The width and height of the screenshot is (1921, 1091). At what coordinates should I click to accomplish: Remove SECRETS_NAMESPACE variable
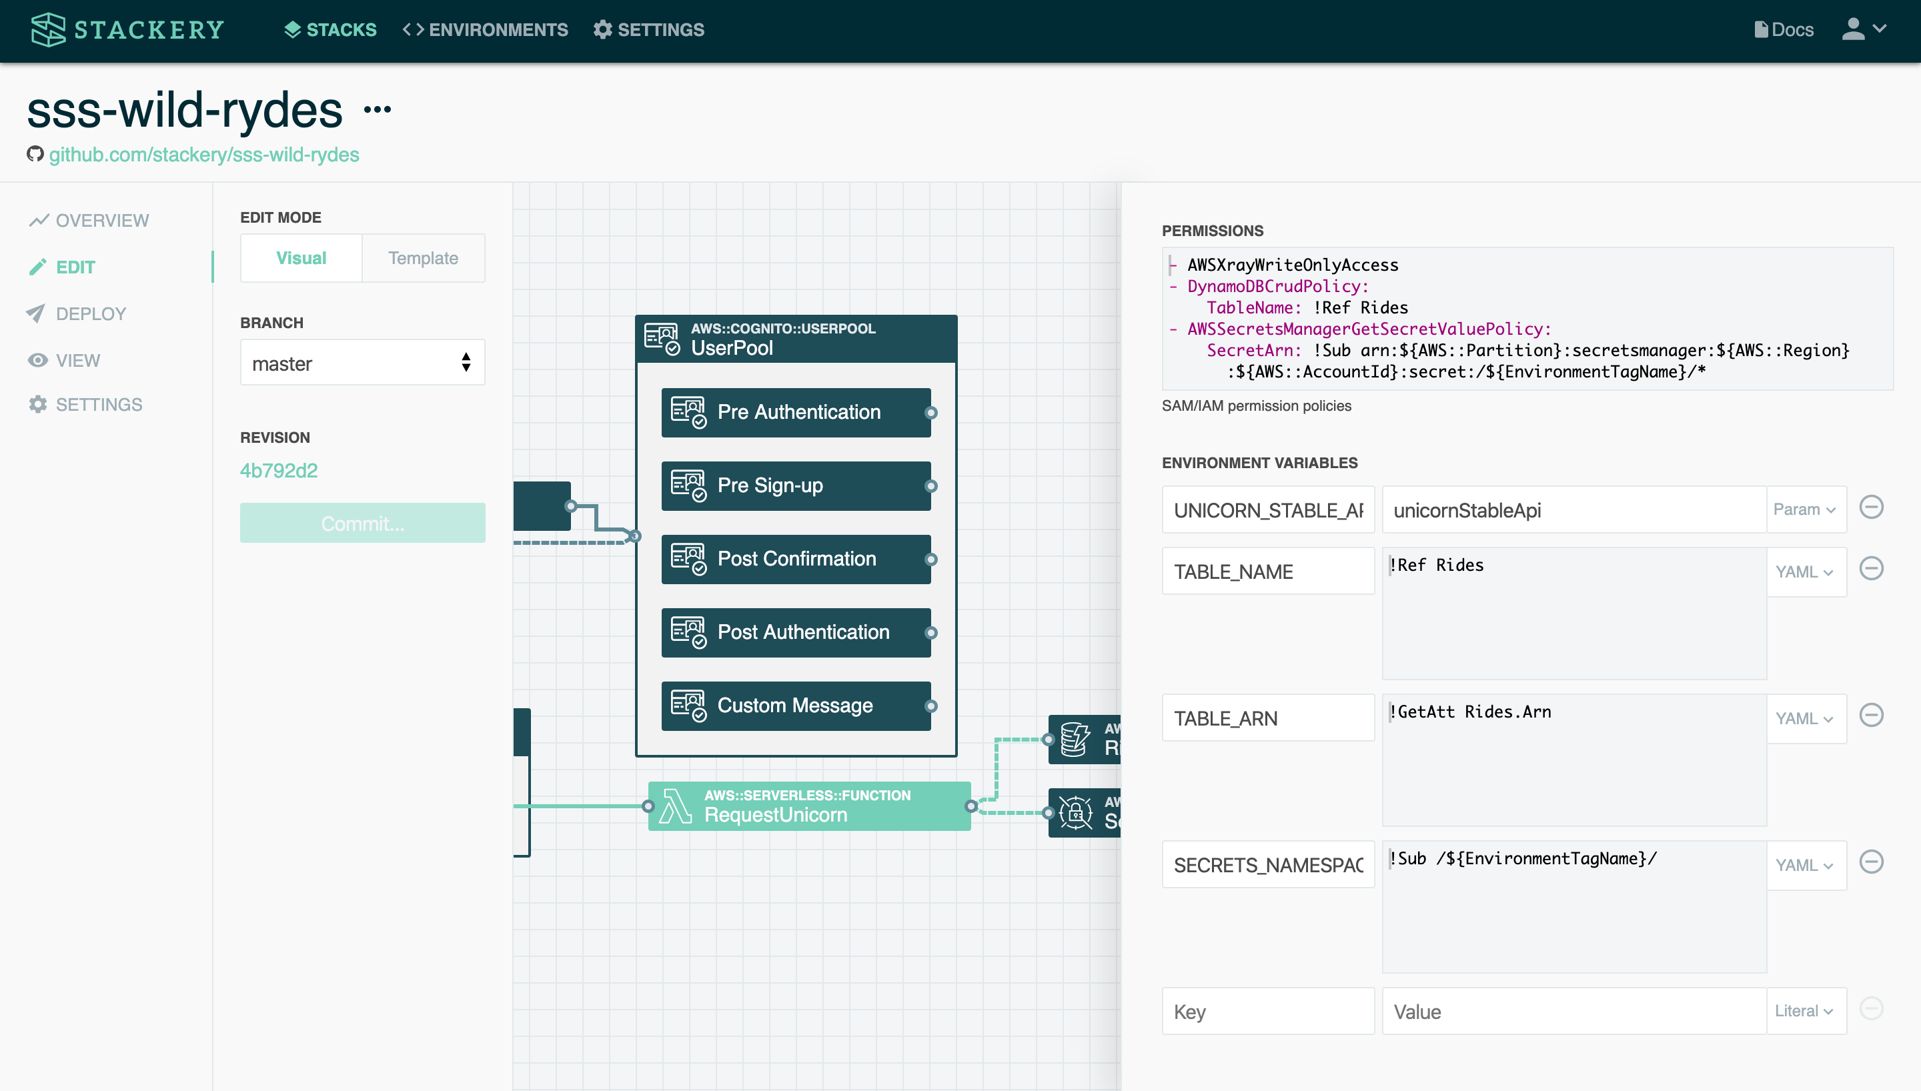click(x=1872, y=862)
